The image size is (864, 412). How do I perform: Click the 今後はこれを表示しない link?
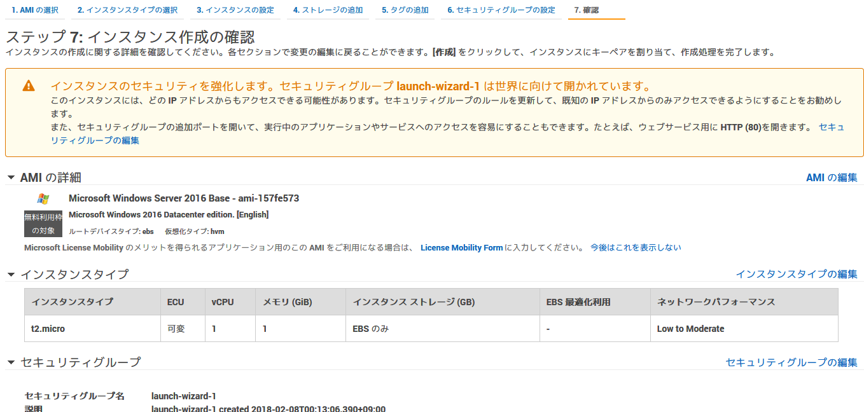[x=636, y=247]
